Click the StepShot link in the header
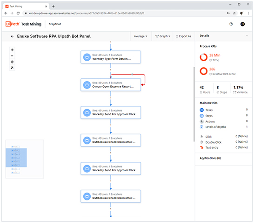The image size is (254, 223). (55, 24)
